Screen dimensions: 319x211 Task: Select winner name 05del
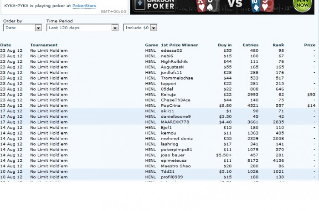[167, 89]
